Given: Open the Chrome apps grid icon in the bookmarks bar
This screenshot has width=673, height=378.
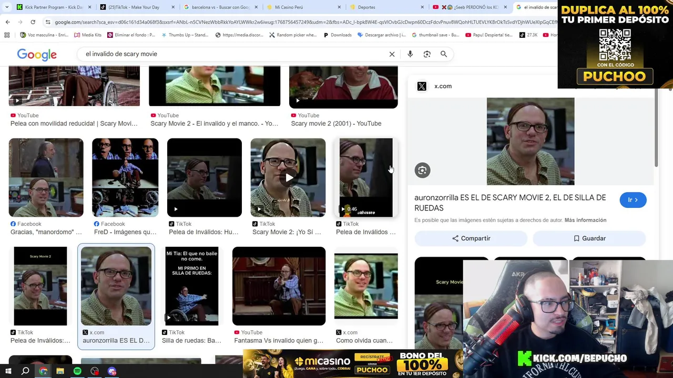Looking at the screenshot, I should point(7,35).
